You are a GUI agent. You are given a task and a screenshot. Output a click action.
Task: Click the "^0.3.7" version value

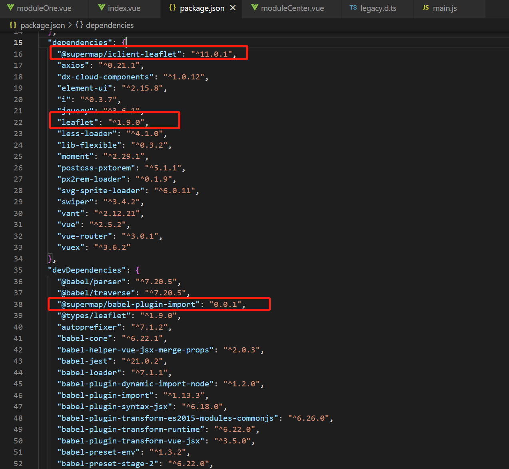(98, 99)
